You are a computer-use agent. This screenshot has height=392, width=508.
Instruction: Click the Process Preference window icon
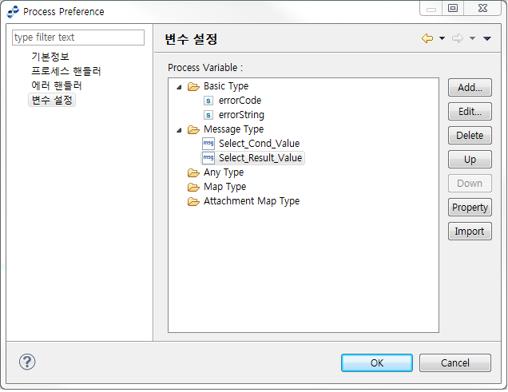tap(13, 12)
